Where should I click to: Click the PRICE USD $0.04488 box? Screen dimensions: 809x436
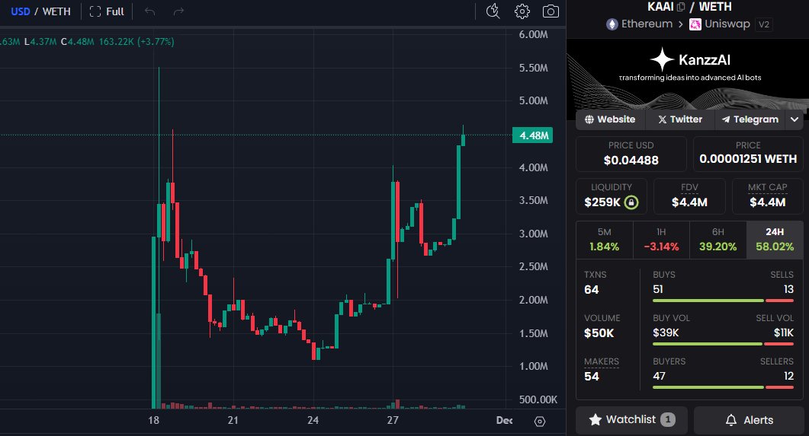click(x=631, y=154)
